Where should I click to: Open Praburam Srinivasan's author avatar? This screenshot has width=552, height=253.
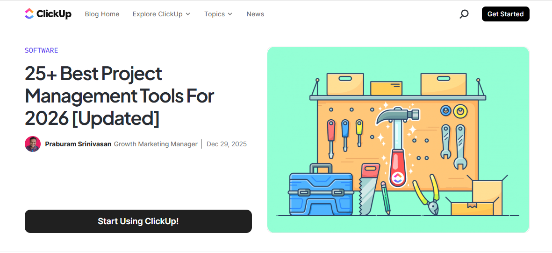33,144
